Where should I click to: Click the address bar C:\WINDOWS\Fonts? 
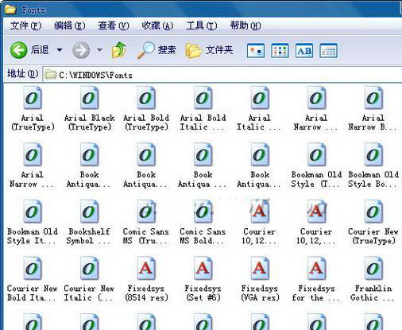click(222, 75)
